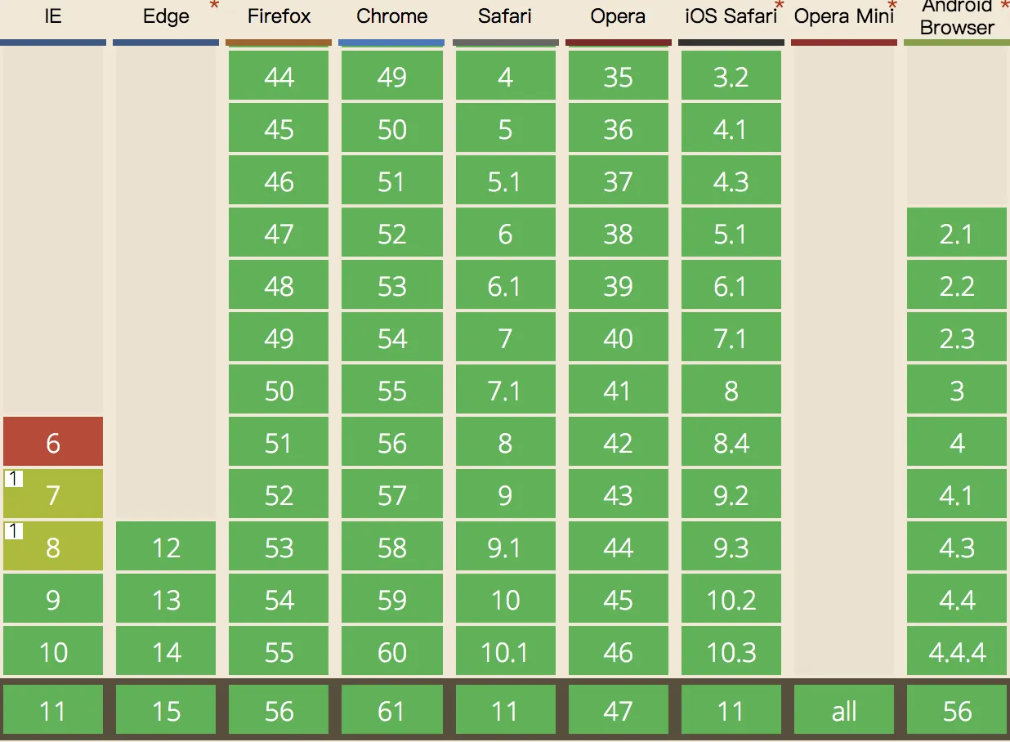Viewport: 1010px width, 742px height.
Task: Click the IE 7 partial support cell
Action: pyautogui.click(x=53, y=494)
